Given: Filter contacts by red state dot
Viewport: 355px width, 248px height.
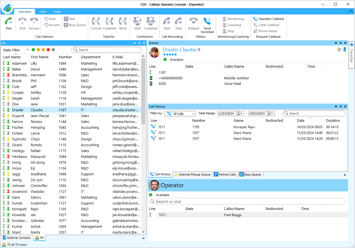Looking at the screenshot, I should point(48,50).
